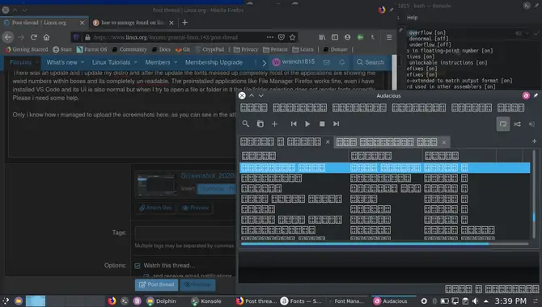The height and width of the screenshot is (307, 542).
Task: Click the Preview button beside Attach files
Action: (195, 208)
